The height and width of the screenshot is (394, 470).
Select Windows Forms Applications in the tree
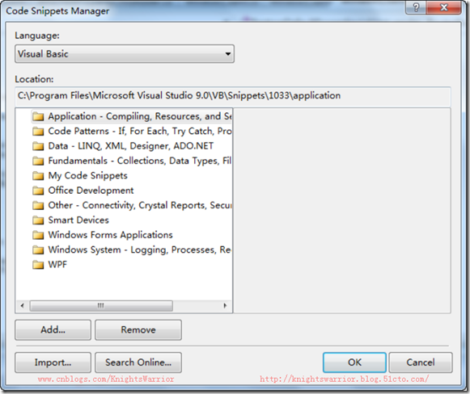coord(110,235)
